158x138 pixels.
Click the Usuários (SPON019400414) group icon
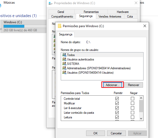64,73
